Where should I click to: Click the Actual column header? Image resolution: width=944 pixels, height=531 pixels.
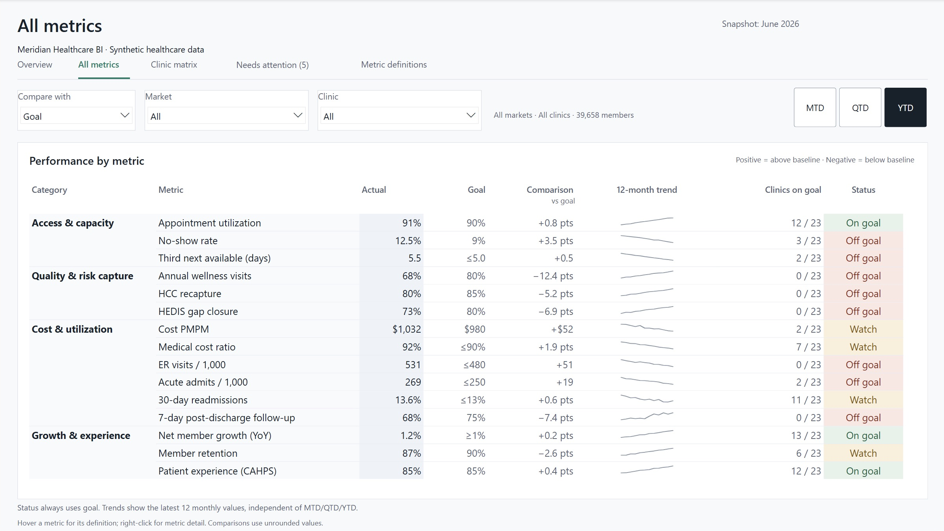tap(374, 190)
